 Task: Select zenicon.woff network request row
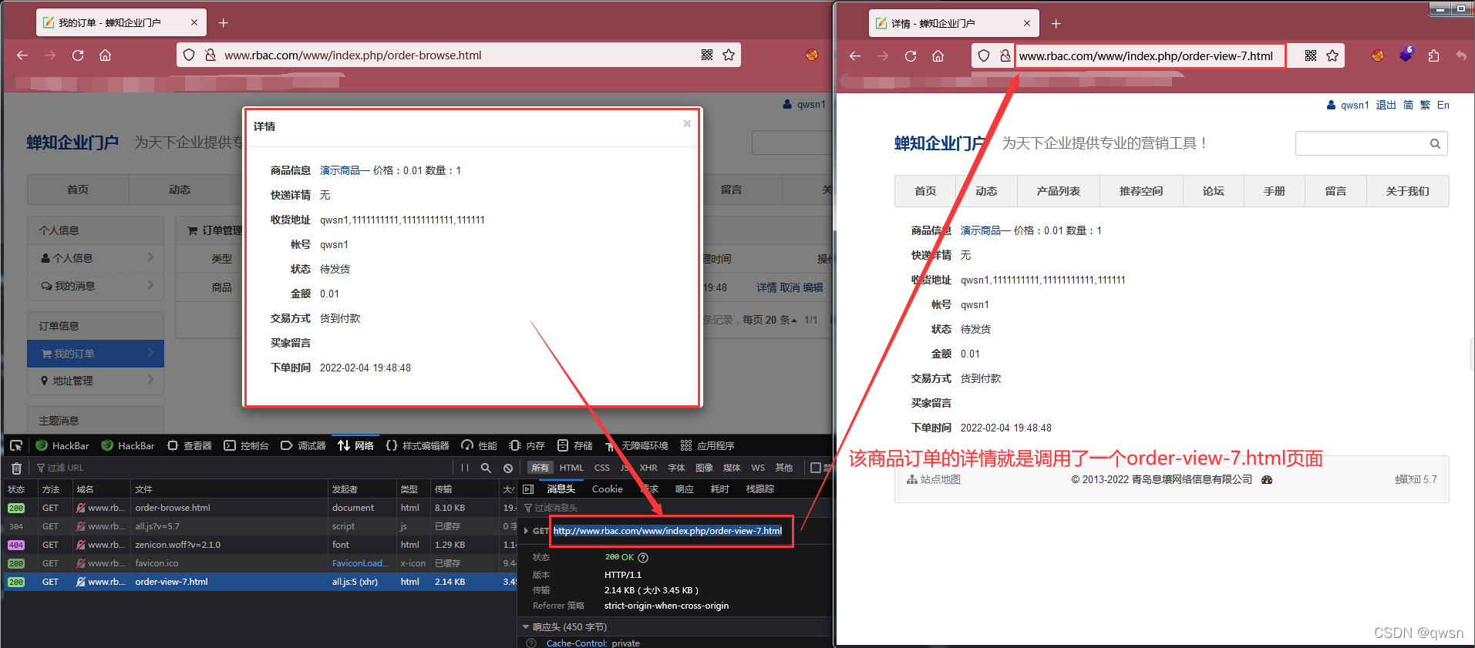coord(260,545)
